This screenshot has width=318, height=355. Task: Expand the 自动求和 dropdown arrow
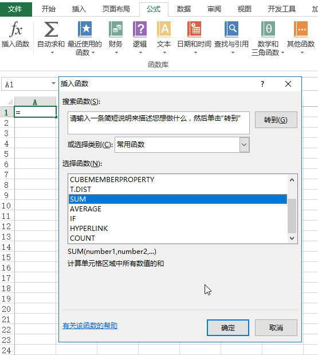click(52, 52)
